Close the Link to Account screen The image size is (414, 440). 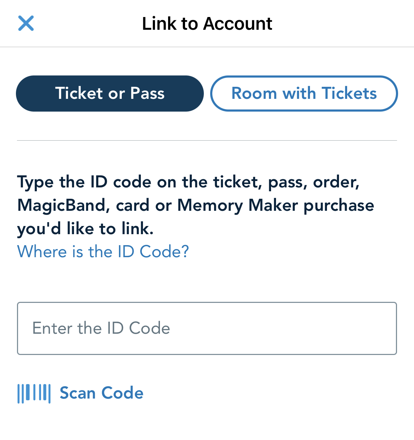click(26, 23)
